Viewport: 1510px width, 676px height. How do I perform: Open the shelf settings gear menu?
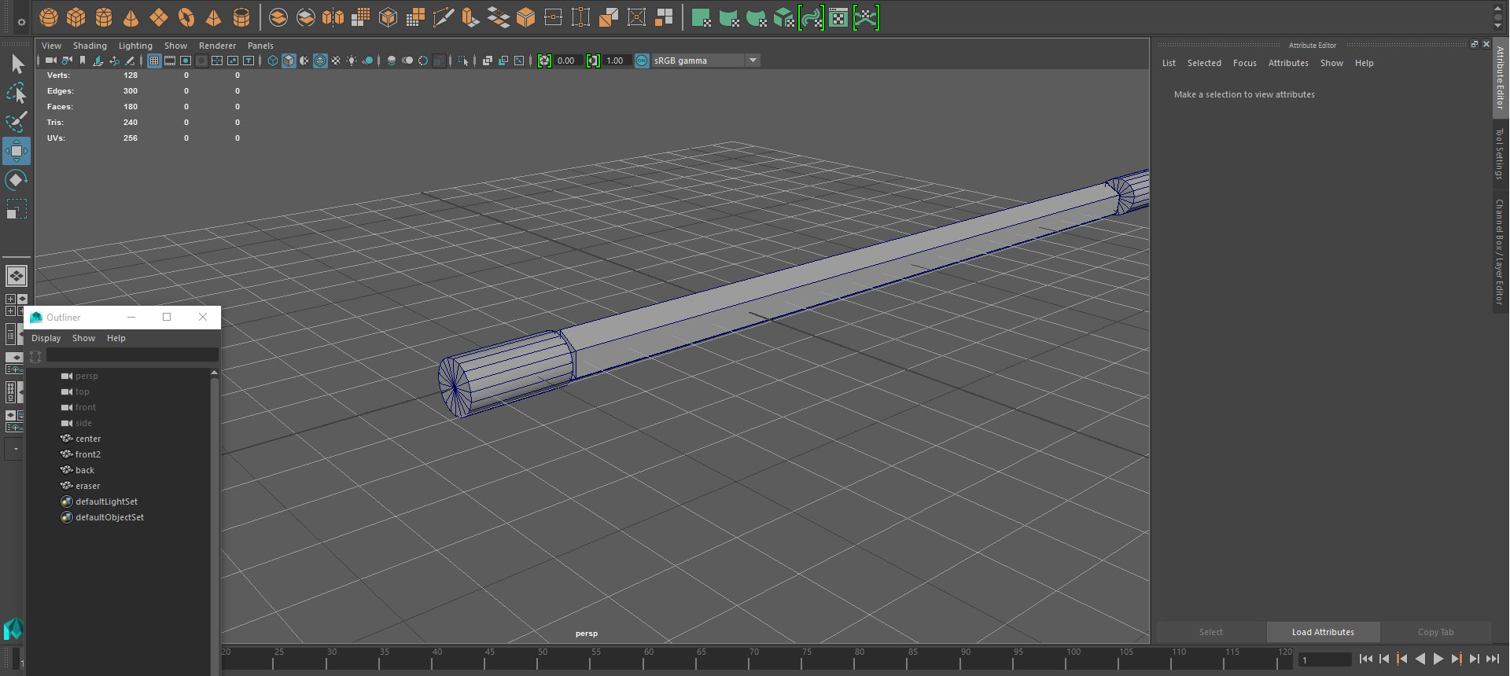coord(21,22)
